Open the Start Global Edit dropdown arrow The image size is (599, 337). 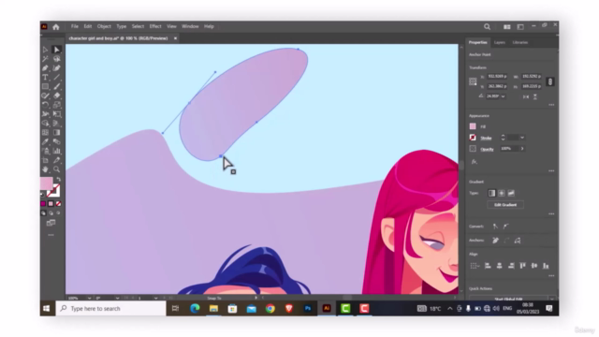pos(552,299)
